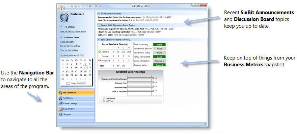Collapse Recent SixBit Discussion Board Topics section
297x134 pixels.
(x=99, y=25)
